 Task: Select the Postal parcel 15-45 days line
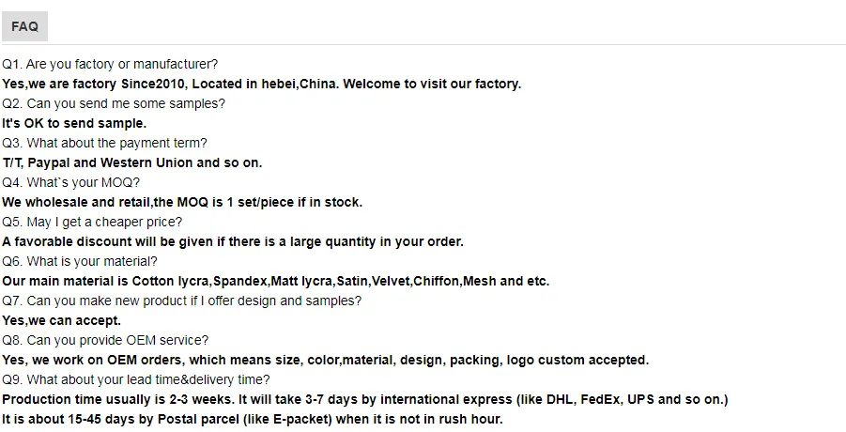(x=253, y=419)
